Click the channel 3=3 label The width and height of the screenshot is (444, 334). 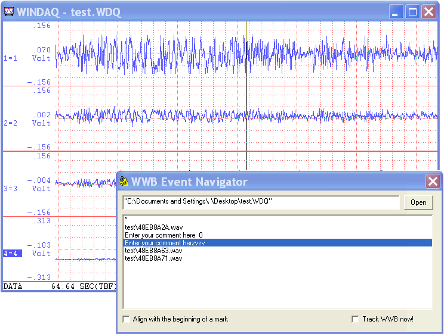11,189
